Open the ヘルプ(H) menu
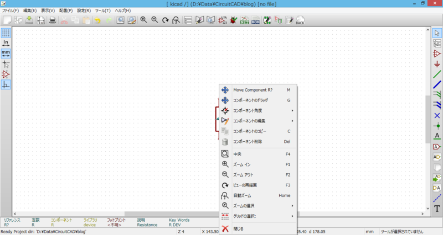This screenshot has width=443, height=235. [122, 10]
